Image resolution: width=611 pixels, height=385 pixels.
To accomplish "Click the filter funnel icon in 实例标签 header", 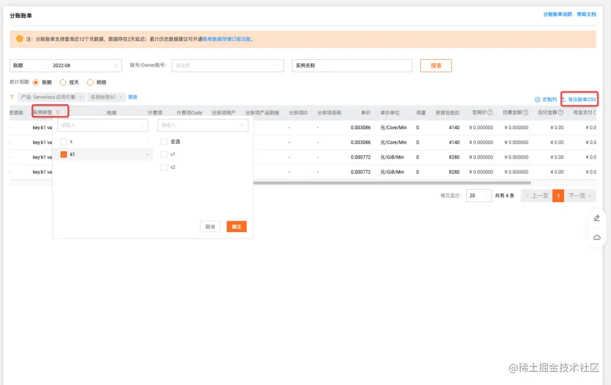I will tap(58, 113).
